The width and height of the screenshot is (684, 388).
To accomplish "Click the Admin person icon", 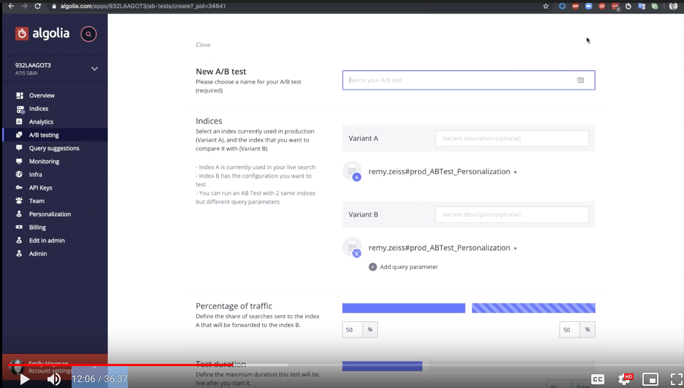I will click(19, 254).
